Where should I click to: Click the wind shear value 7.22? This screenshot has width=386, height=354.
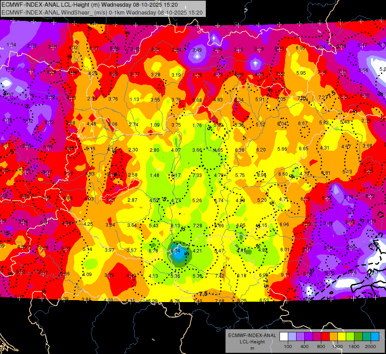pyautogui.click(x=280, y=74)
